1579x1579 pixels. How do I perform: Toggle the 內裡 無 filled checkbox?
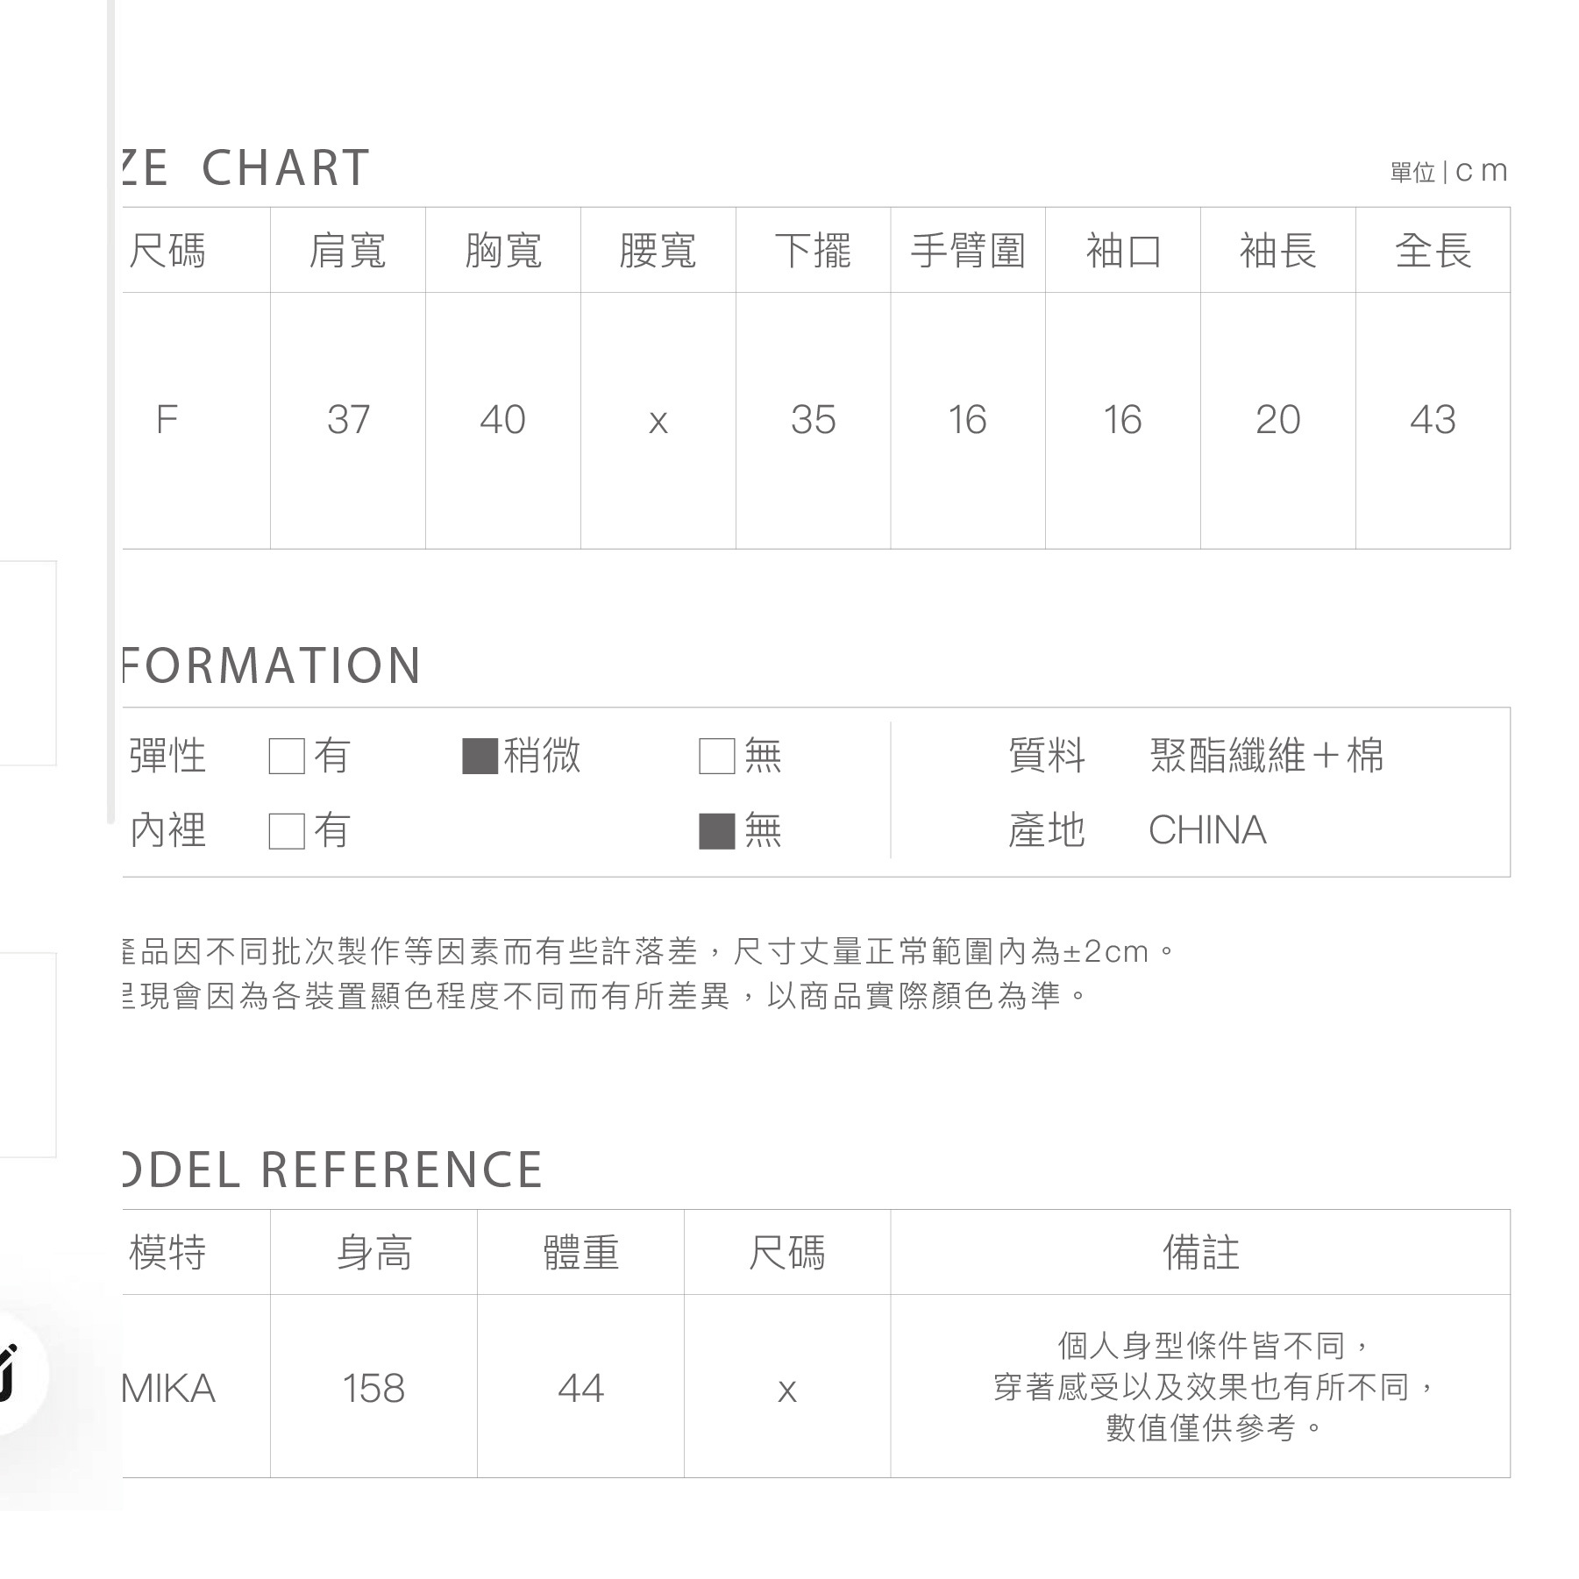point(716,831)
